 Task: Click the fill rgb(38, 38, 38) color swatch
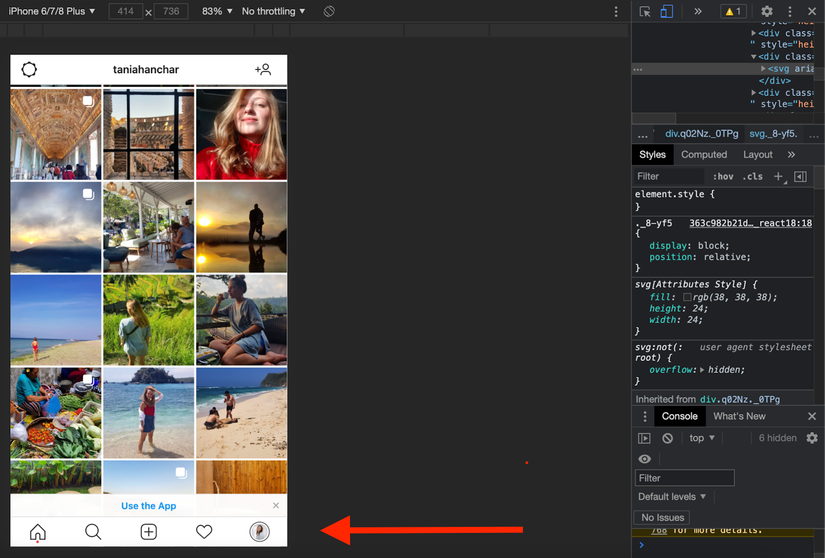[687, 297]
